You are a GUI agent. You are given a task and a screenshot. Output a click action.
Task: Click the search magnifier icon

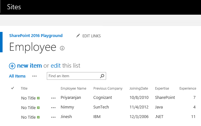(102, 76)
